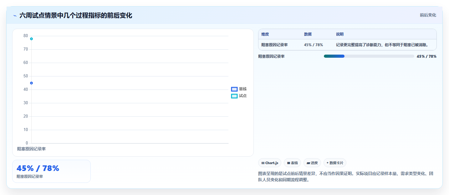Image resolution: width=449 pixels, height=195 pixels.
Task: Click the 前后变化 label in header
Action: click(x=428, y=15)
